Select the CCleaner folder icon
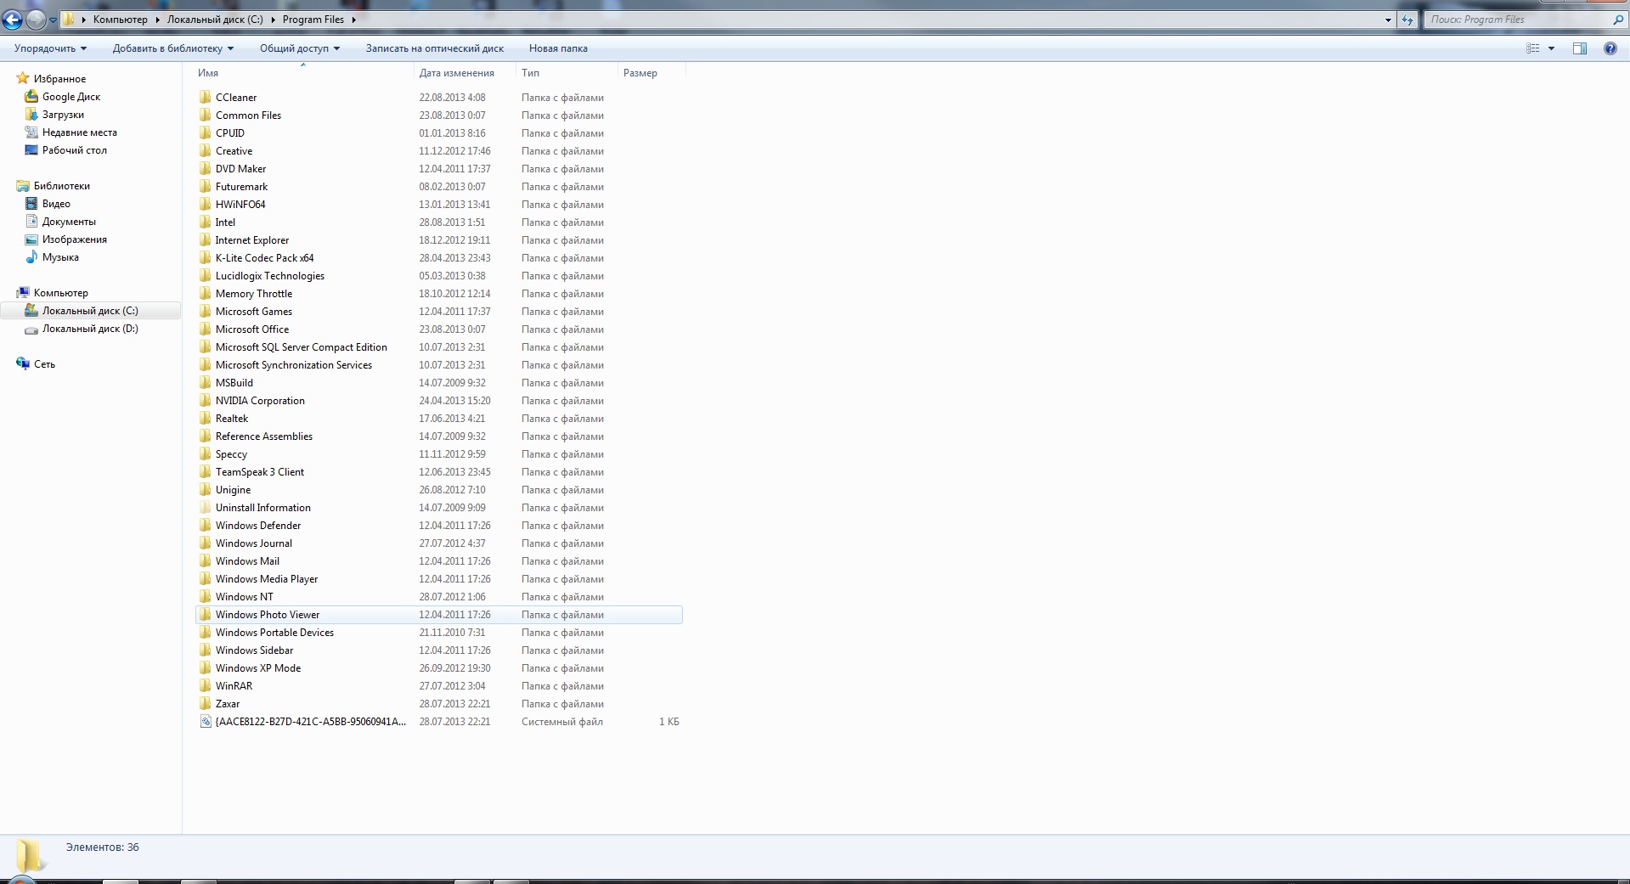The width and height of the screenshot is (1630, 884). 205,97
